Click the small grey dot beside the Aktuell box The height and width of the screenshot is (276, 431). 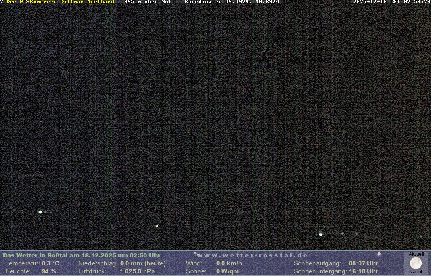pos(379,254)
